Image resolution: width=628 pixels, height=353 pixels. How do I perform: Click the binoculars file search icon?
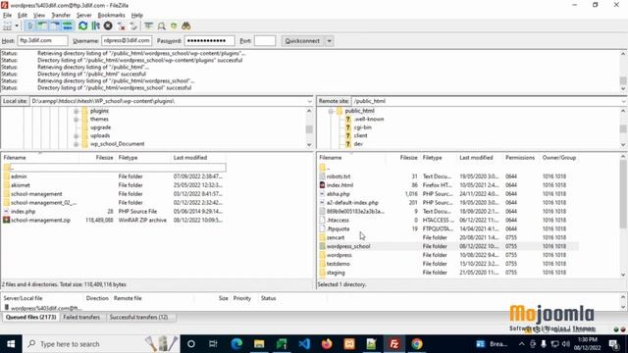(185, 26)
